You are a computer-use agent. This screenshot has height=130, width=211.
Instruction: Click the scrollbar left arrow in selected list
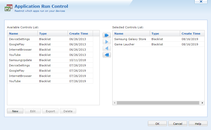coord(115,103)
